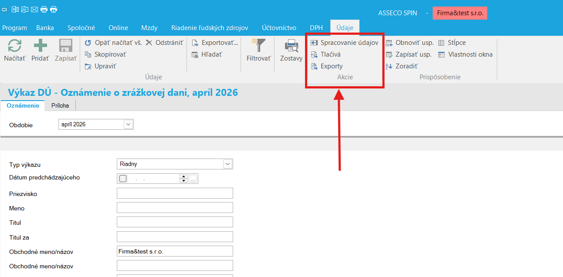
Task: Click Obchodné meno field with Firma&test s.r.o.
Action: coord(175,251)
